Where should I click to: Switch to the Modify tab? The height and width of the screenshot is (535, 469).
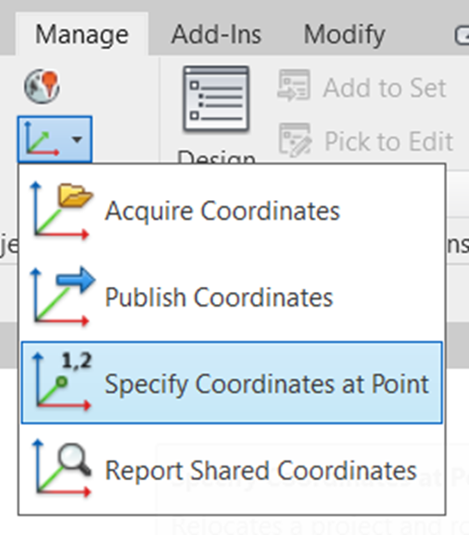click(x=344, y=34)
